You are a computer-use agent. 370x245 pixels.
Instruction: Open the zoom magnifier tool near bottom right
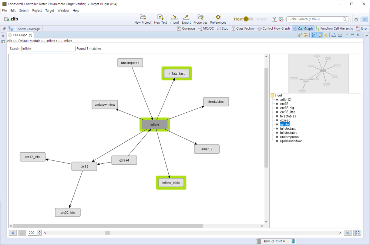pos(347,233)
